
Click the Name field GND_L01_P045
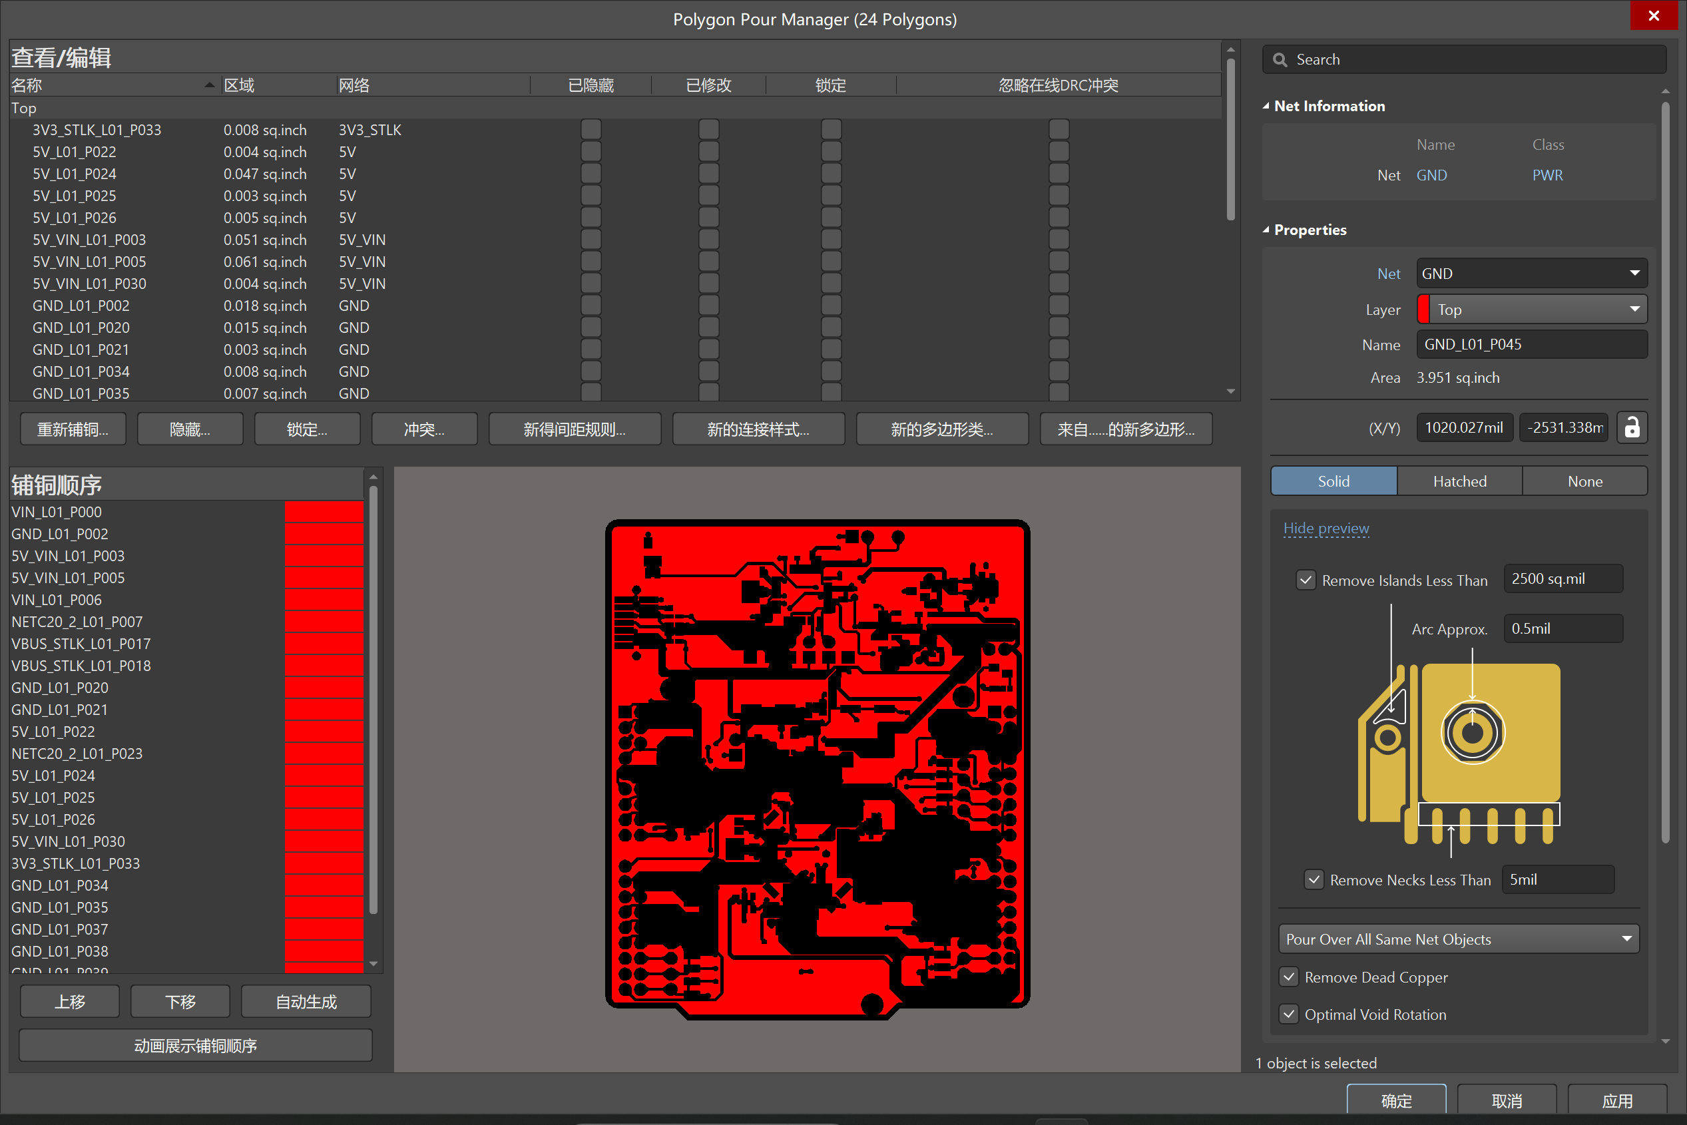coord(1531,344)
